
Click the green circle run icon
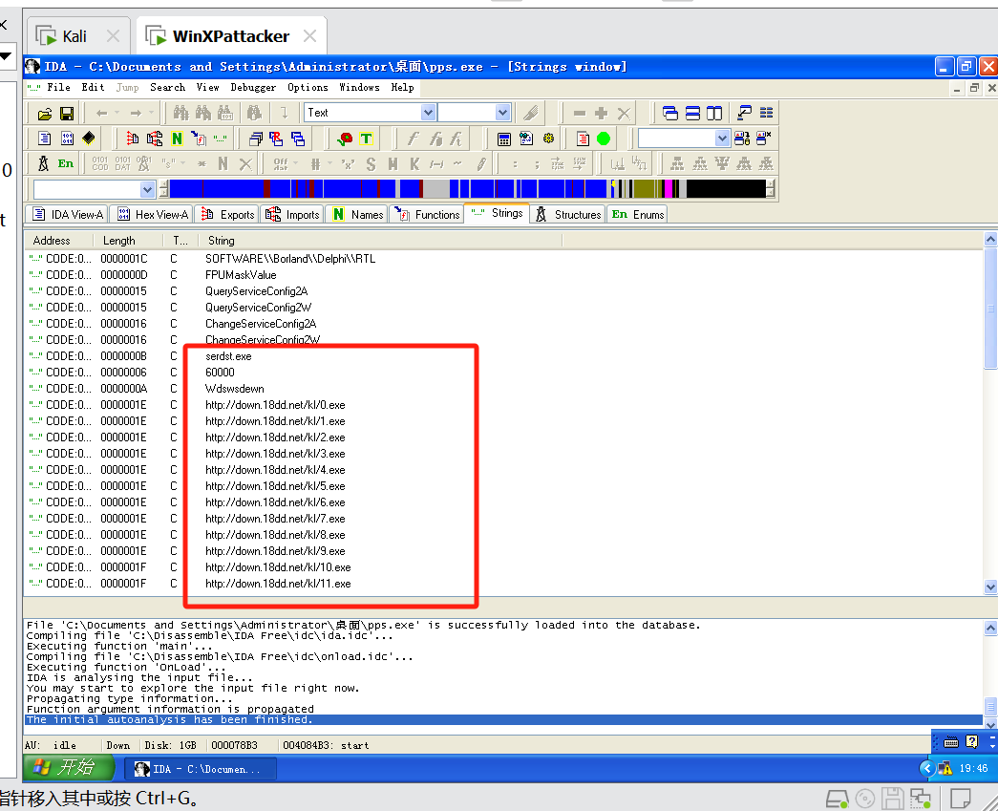coord(604,139)
